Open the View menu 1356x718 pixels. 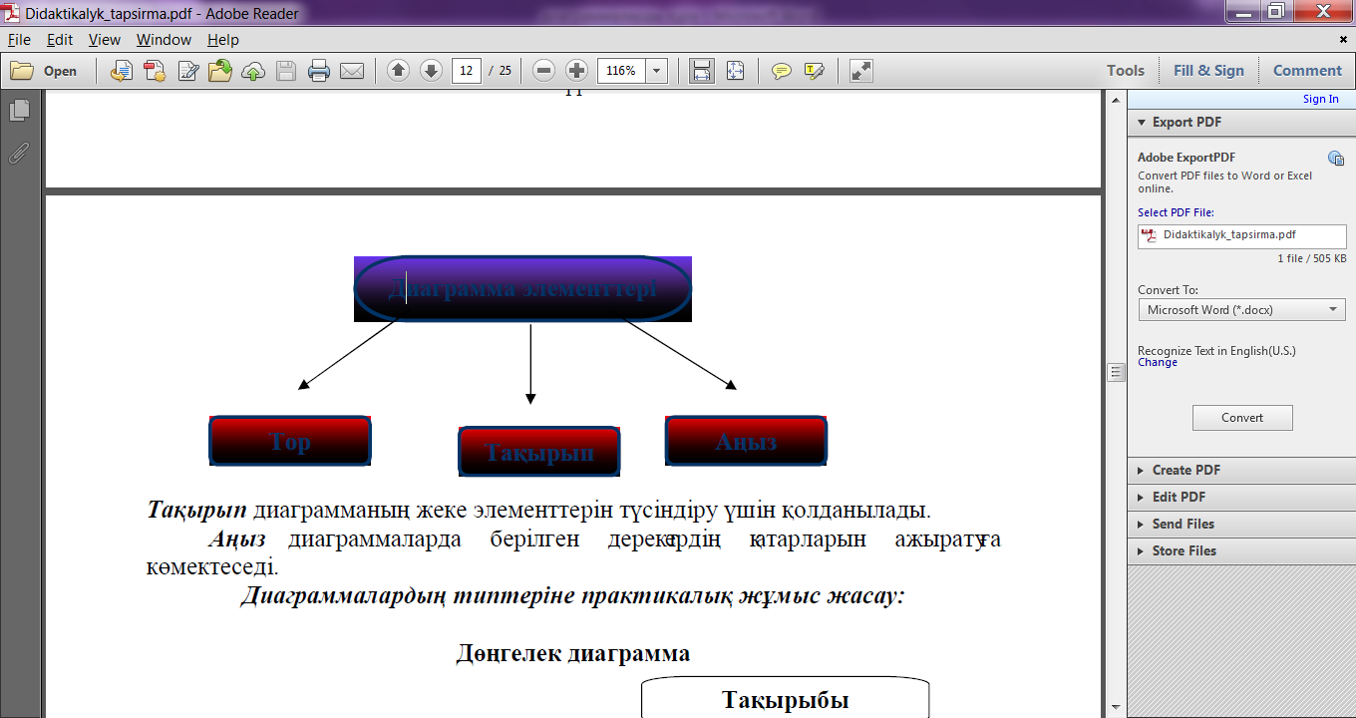(105, 40)
